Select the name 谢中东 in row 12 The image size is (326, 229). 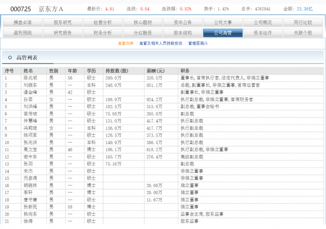[30, 157]
